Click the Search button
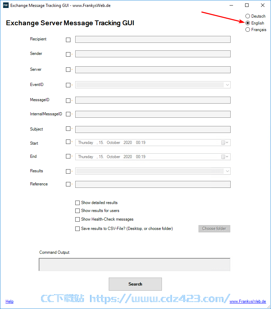The image size is (271, 309). (135, 284)
